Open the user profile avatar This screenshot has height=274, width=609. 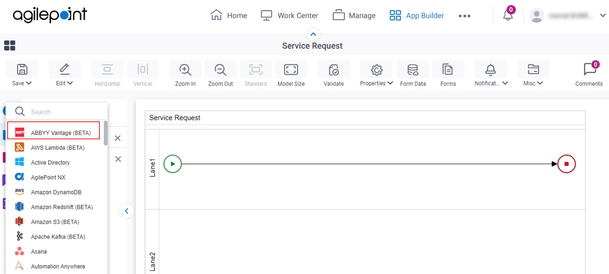point(537,16)
